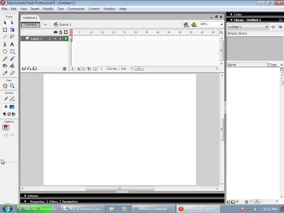Select the Oval tool

coord(5,51)
